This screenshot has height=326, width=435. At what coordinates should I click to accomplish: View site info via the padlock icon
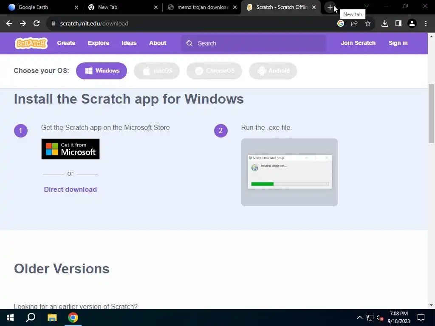tap(53, 24)
